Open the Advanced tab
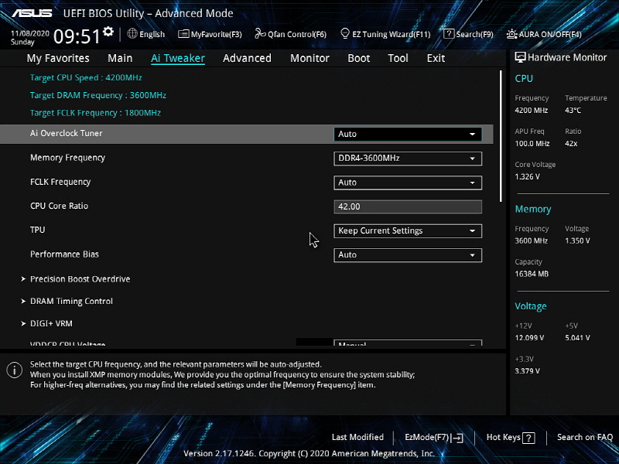Image resolution: width=619 pixels, height=464 pixels. pos(247,59)
